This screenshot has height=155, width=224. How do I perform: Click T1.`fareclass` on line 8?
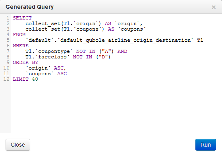click(48, 57)
